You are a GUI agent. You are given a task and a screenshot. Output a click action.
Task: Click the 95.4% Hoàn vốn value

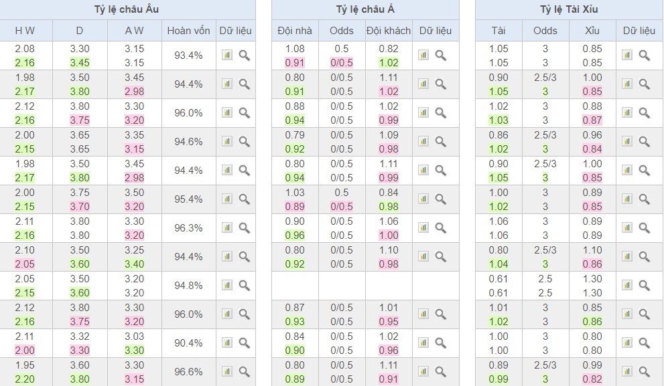click(188, 199)
